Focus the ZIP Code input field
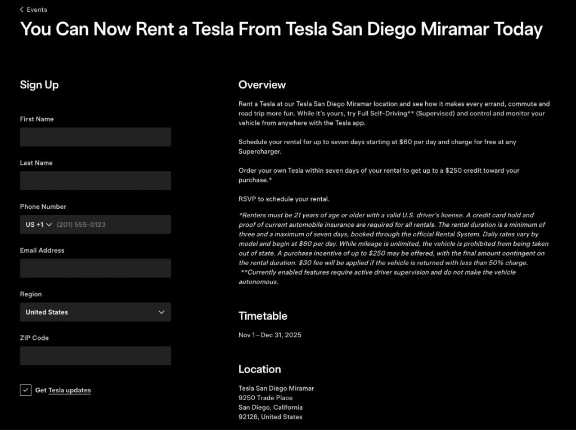 click(x=95, y=356)
